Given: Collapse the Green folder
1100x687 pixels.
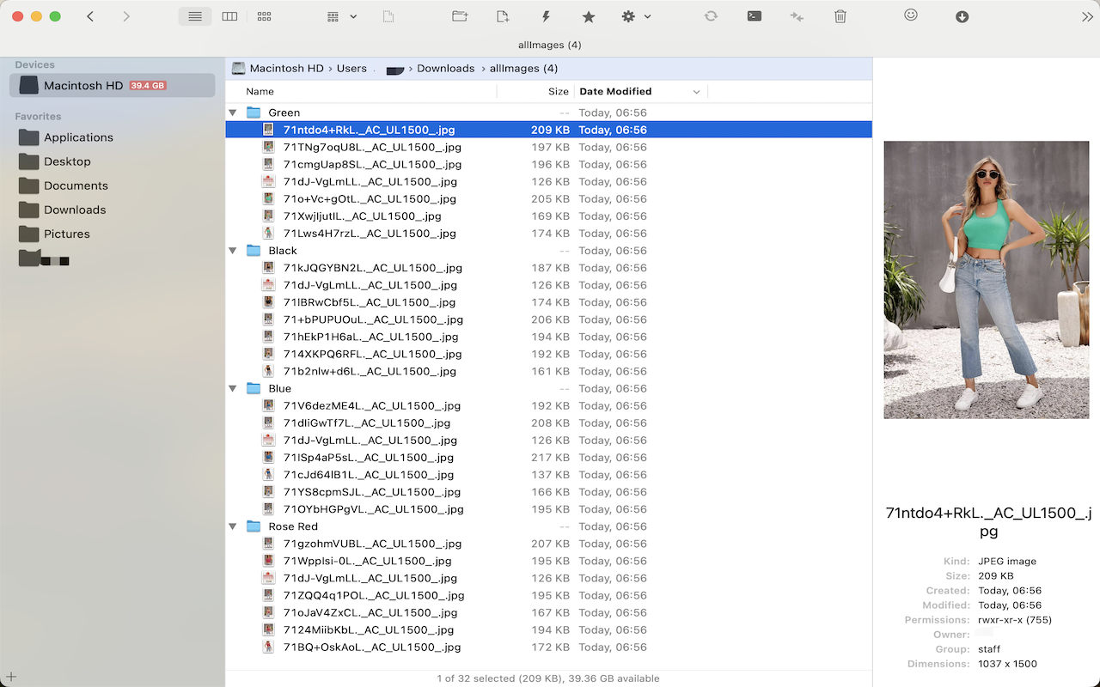Looking at the screenshot, I should coord(233,112).
